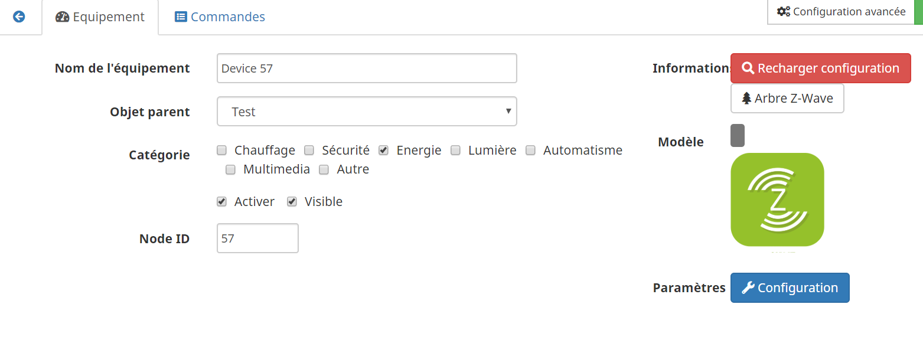Switch to the Commandes tab
The height and width of the screenshot is (340, 923).
(220, 17)
